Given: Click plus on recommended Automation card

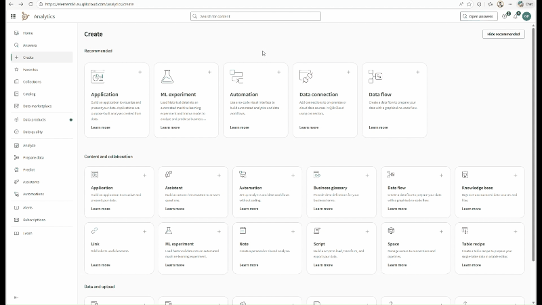Looking at the screenshot, I should (x=278, y=73).
